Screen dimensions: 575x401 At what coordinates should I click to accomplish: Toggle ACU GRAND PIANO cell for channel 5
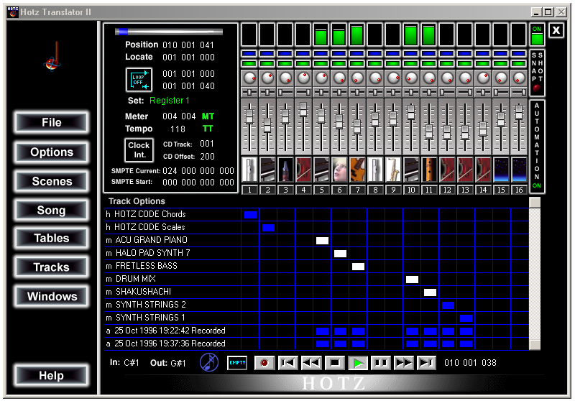(x=322, y=241)
